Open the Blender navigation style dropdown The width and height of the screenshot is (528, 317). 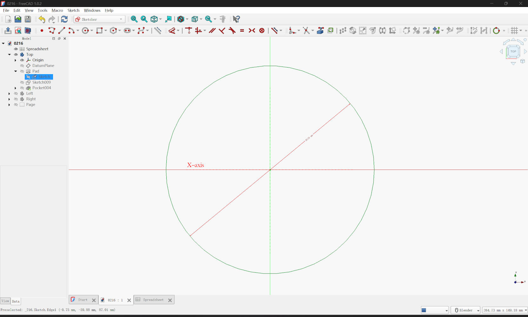click(x=466, y=310)
